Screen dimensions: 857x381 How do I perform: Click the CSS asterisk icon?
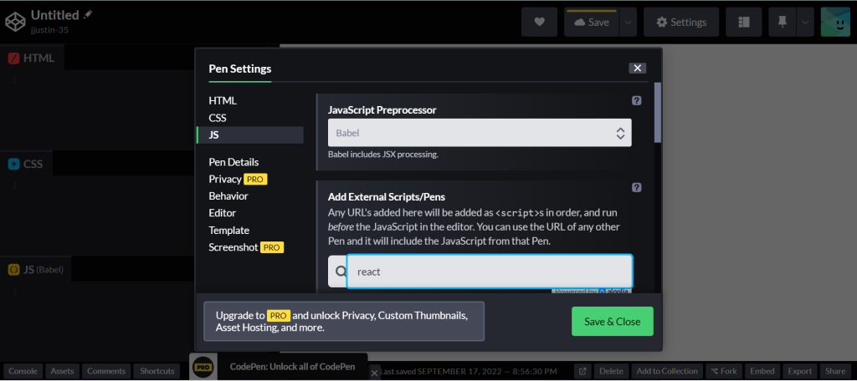pos(13,164)
